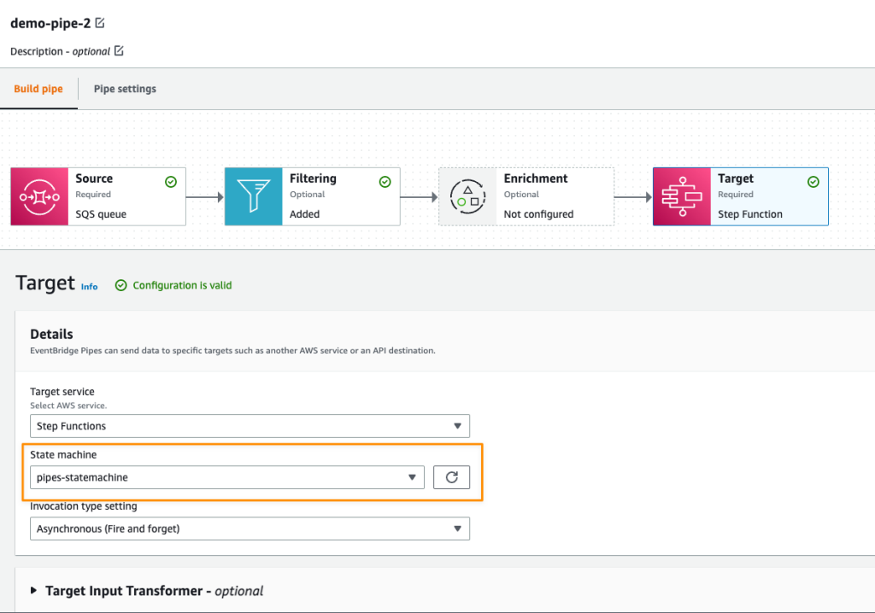Click the Configuration is valid check icon

point(120,285)
